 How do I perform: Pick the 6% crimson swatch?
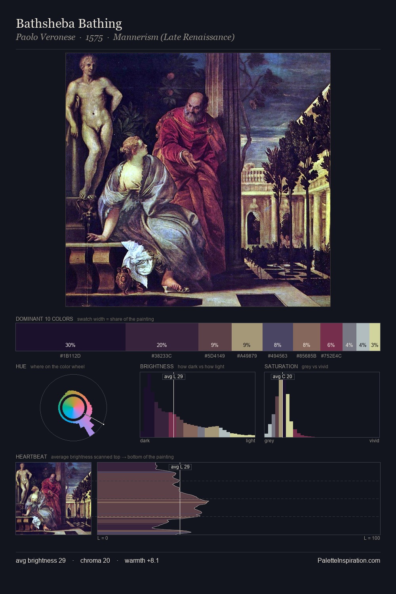331,337
